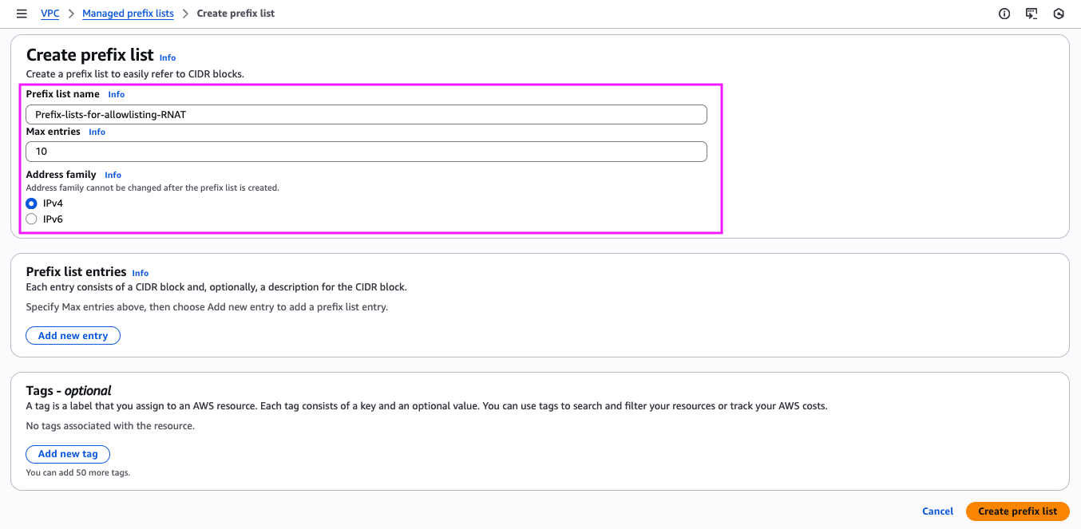This screenshot has height=529, width=1081.
Task: Click Add new tag button
Action: pos(68,454)
